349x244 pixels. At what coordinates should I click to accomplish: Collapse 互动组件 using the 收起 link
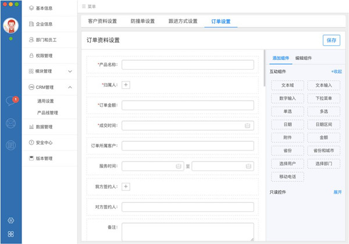pyautogui.click(x=336, y=71)
